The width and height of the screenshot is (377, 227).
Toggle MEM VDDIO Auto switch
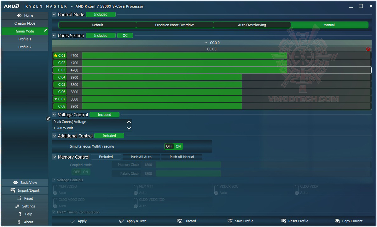[x=55, y=190]
